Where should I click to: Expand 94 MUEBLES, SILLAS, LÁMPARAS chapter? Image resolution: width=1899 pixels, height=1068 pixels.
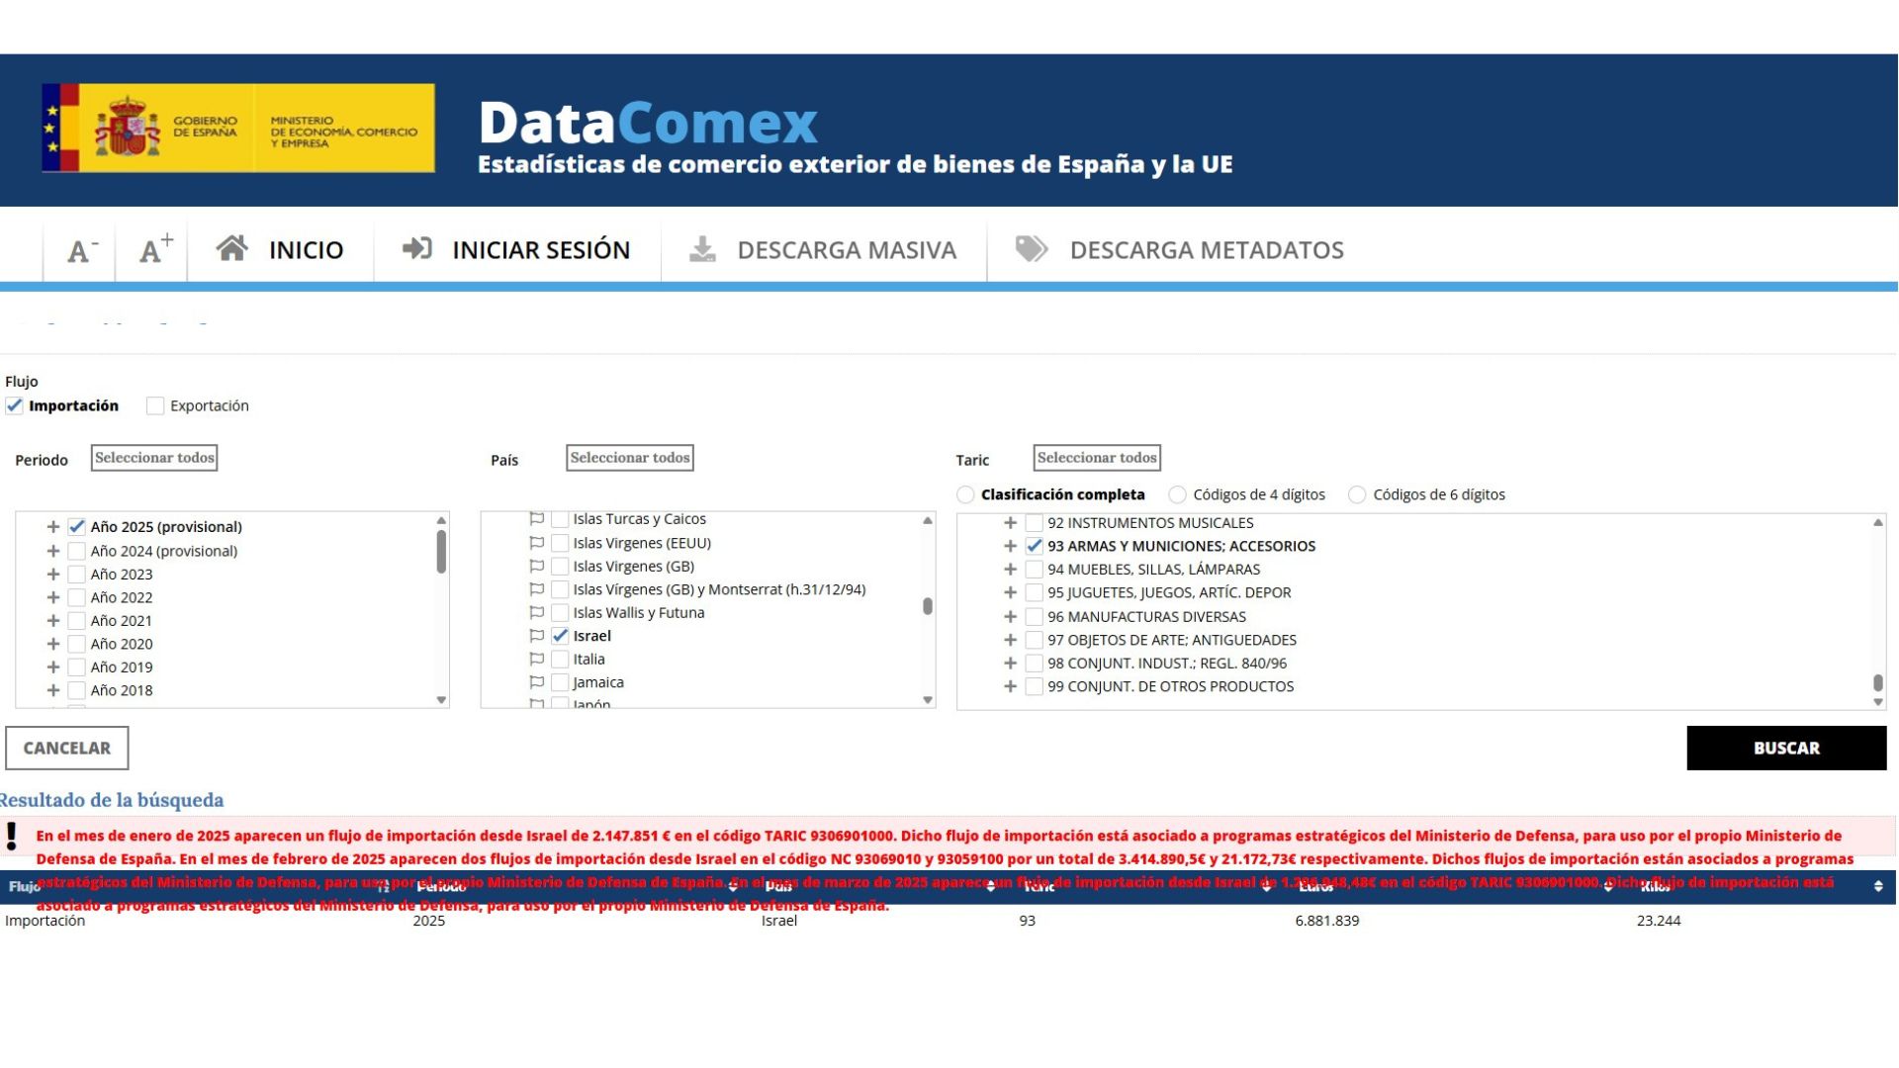pyautogui.click(x=1010, y=570)
